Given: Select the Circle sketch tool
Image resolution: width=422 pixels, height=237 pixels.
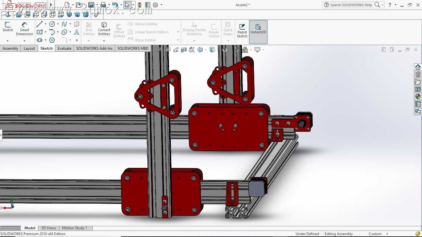Looking at the screenshot, I should (52, 24).
